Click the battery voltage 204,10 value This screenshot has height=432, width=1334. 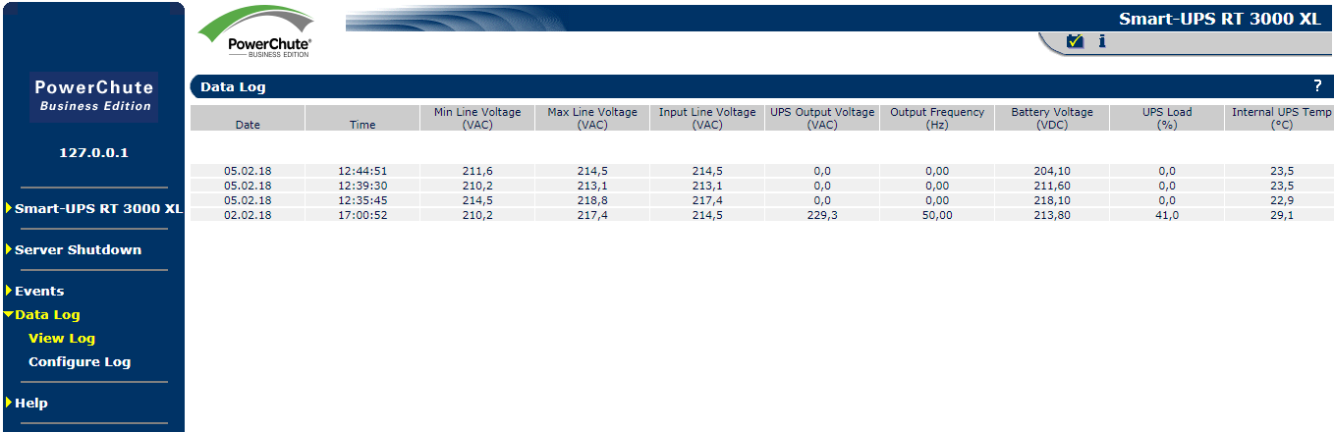pyautogui.click(x=1052, y=171)
